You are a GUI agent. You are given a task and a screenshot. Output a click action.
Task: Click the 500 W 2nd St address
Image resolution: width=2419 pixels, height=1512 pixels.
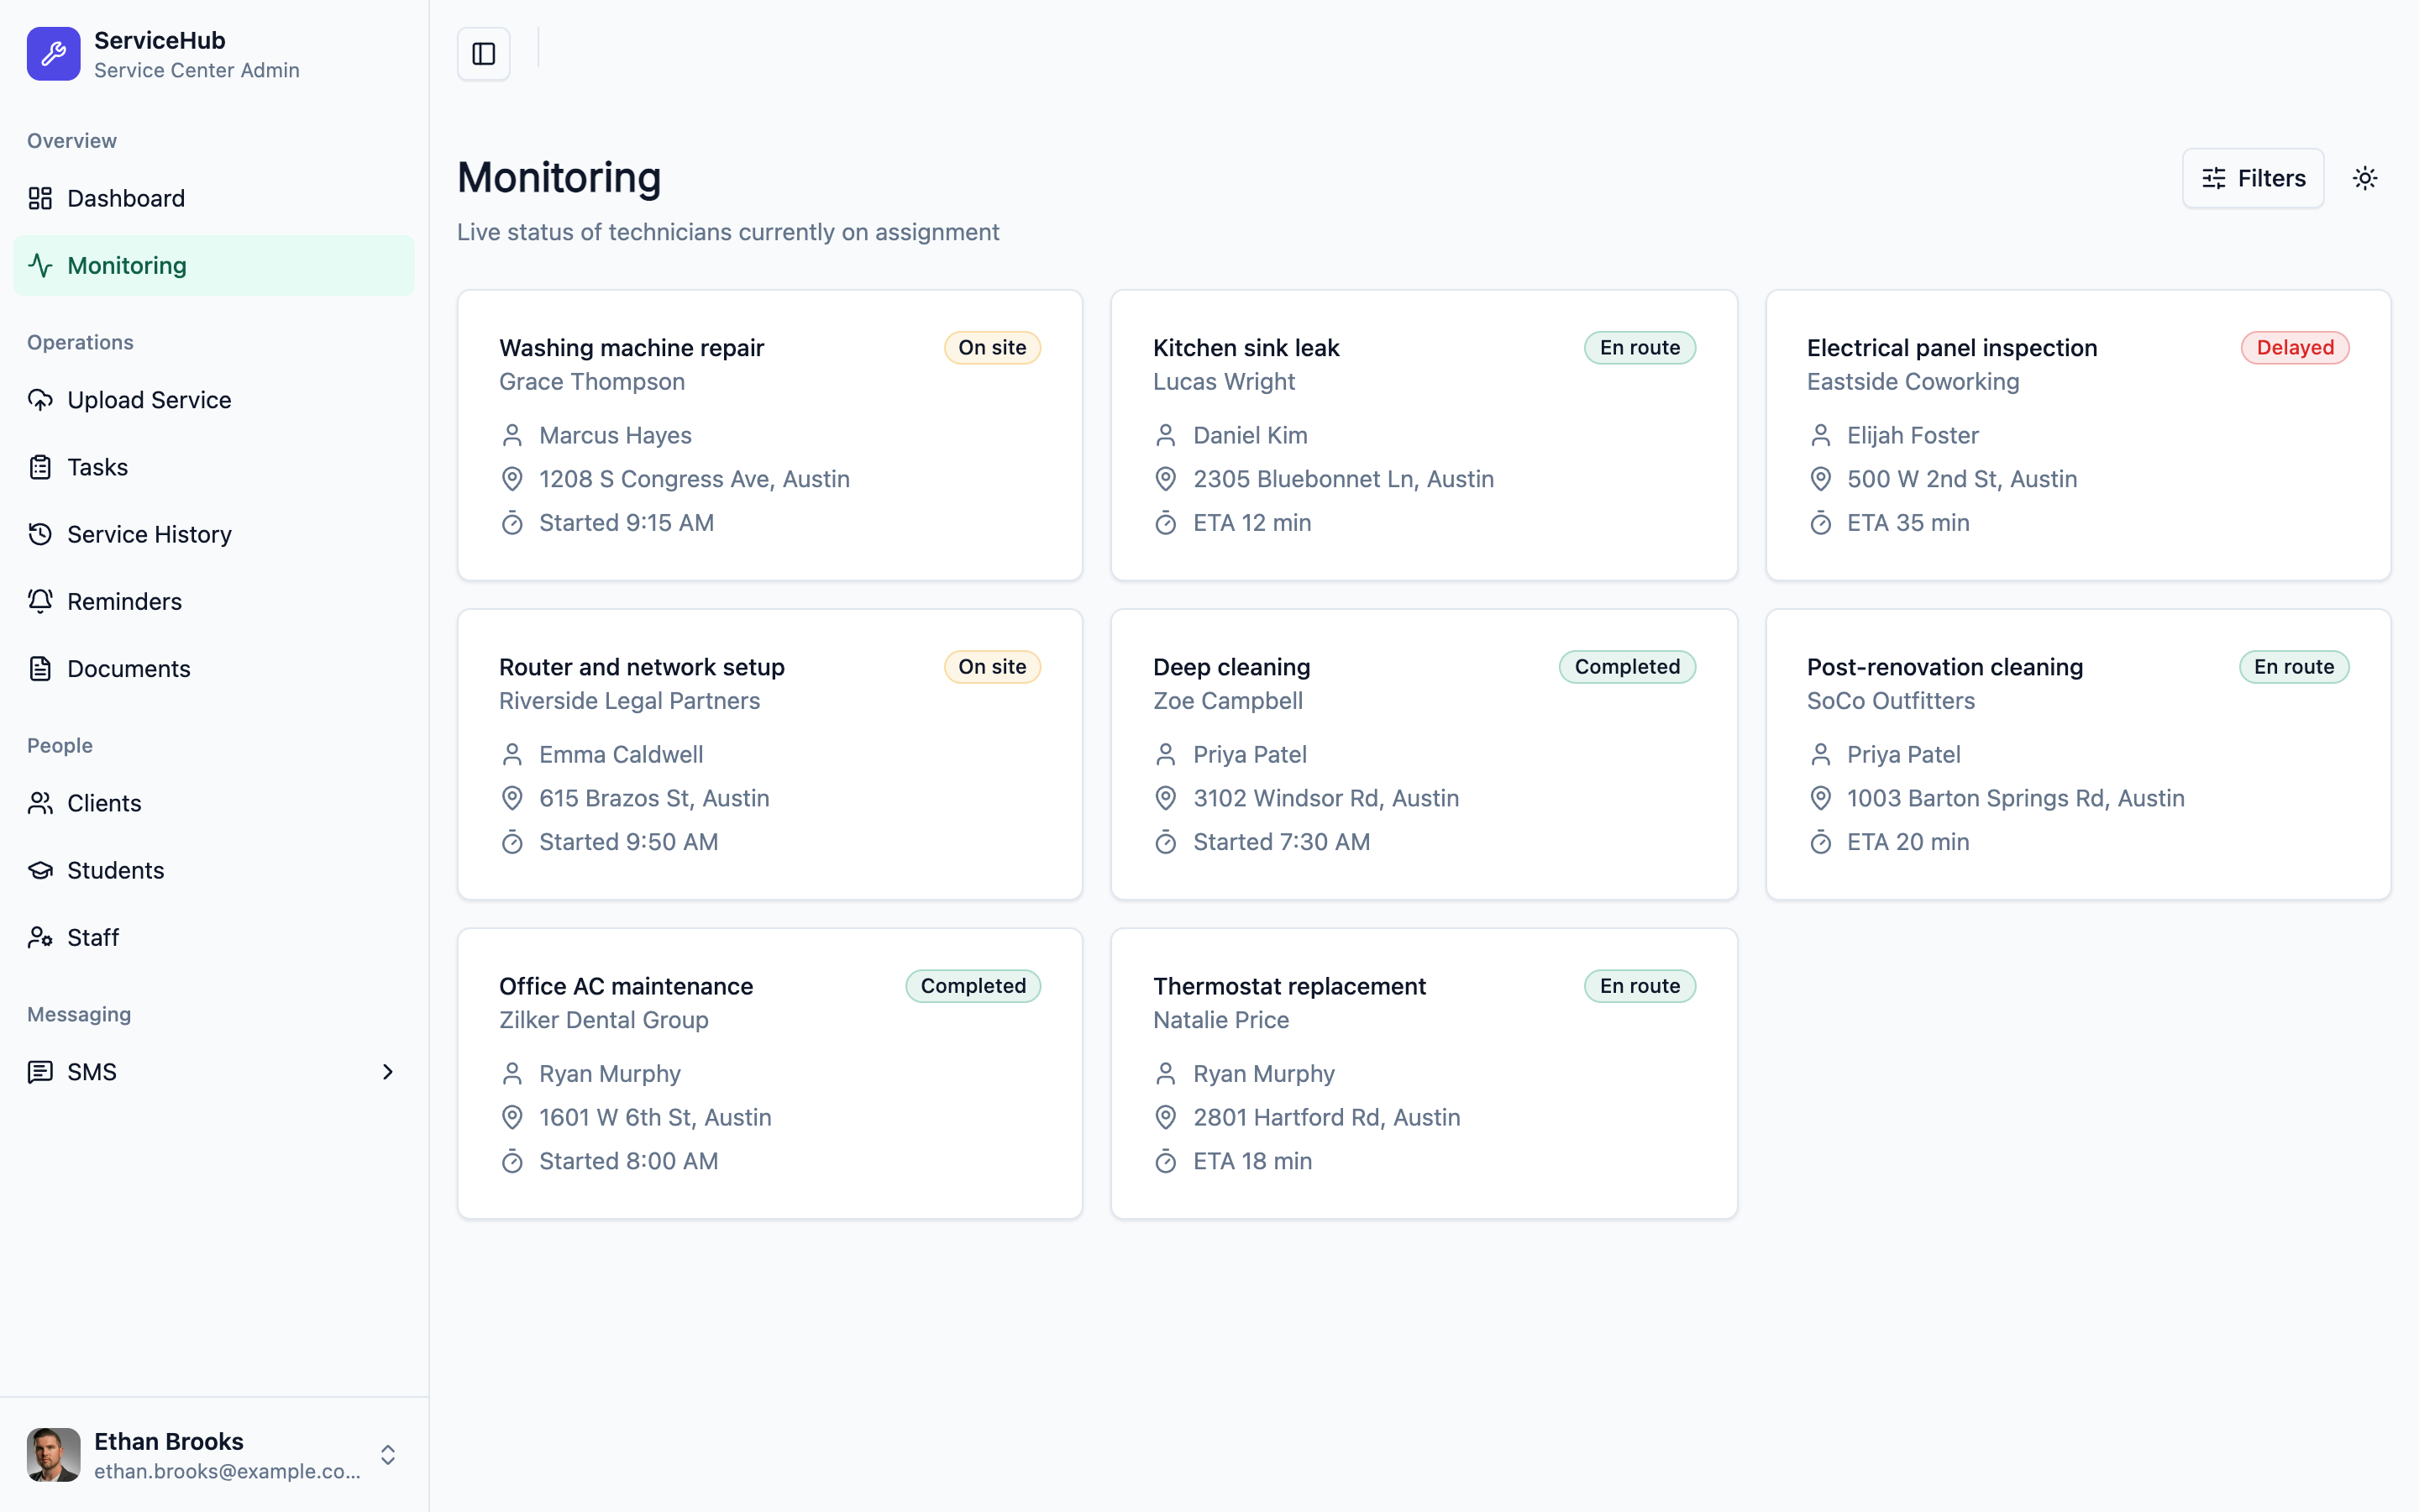1961,479
